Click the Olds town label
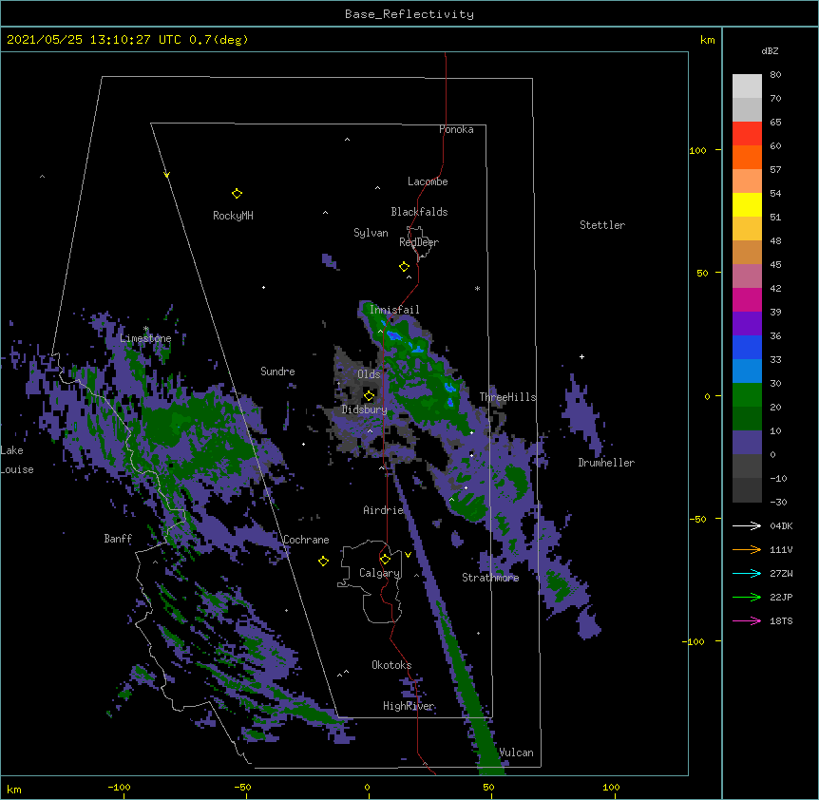Viewport: 819px width, 800px height. pyautogui.click(x=369, y=374)
